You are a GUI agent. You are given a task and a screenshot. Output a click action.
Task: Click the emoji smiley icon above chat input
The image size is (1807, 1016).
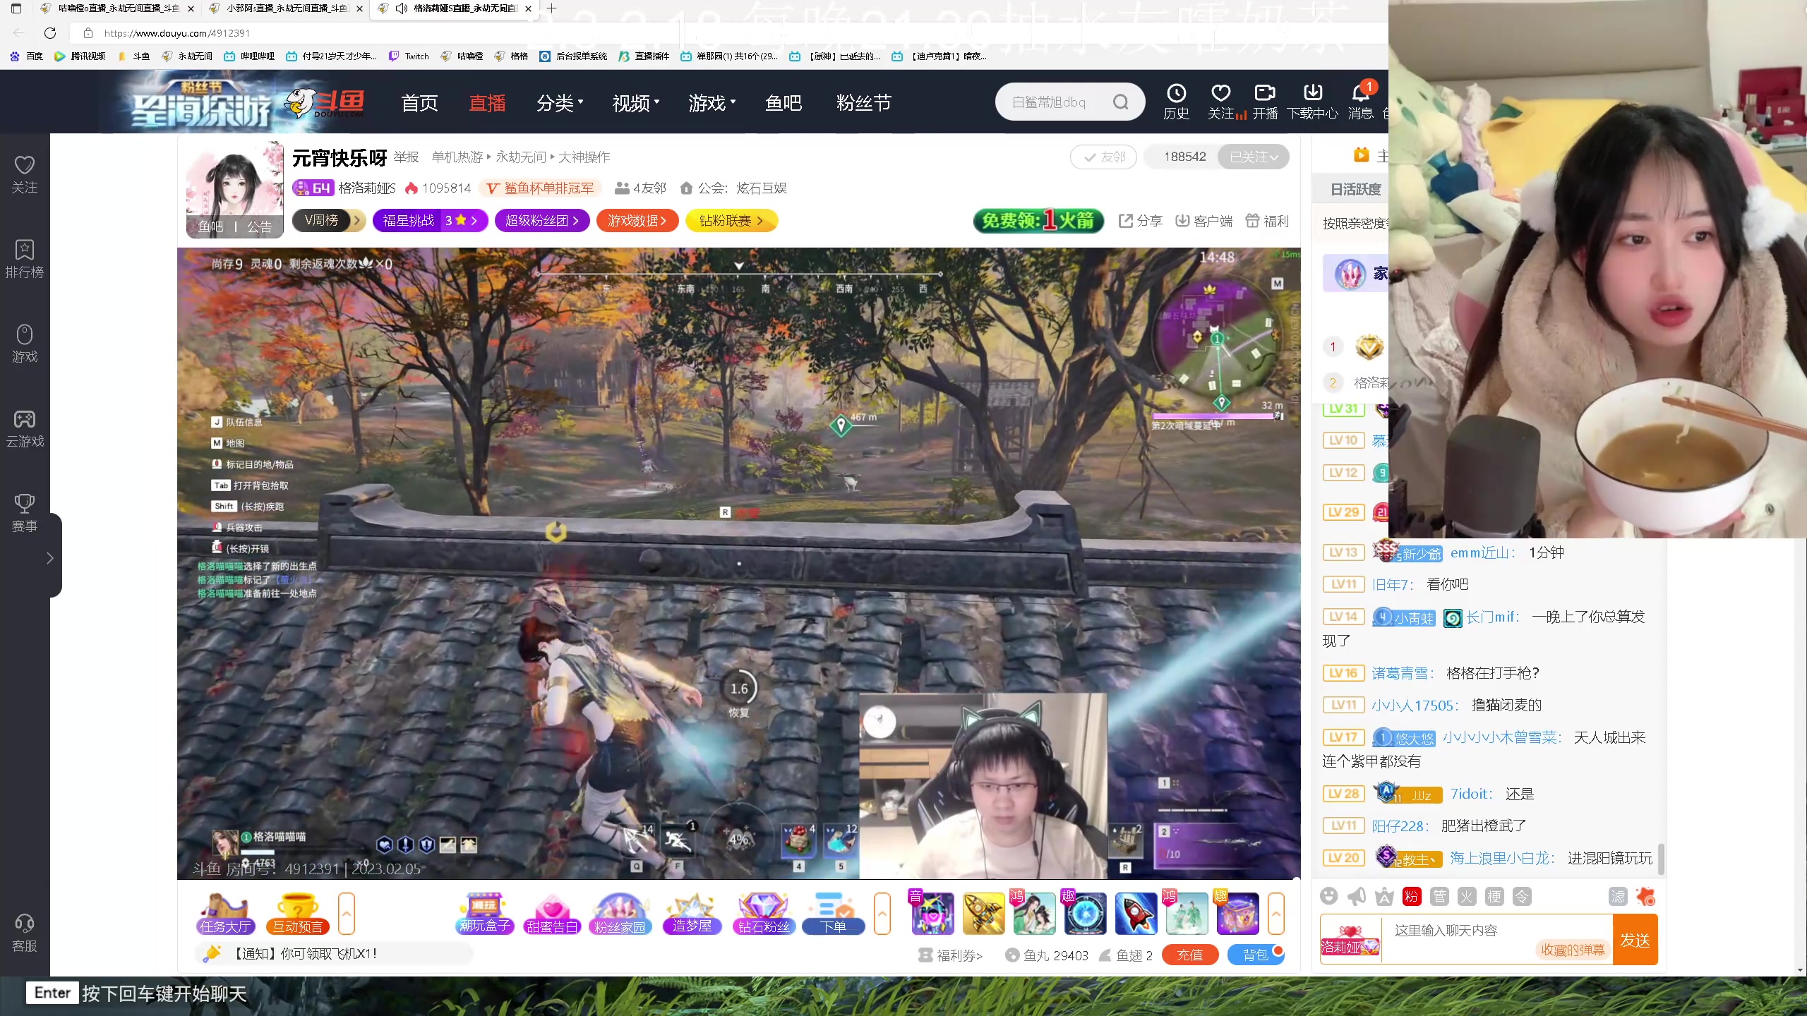(x=1329, y=896)
